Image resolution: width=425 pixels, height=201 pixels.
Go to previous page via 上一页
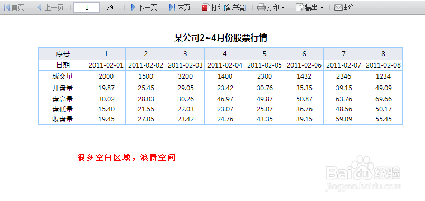[50, 7]
